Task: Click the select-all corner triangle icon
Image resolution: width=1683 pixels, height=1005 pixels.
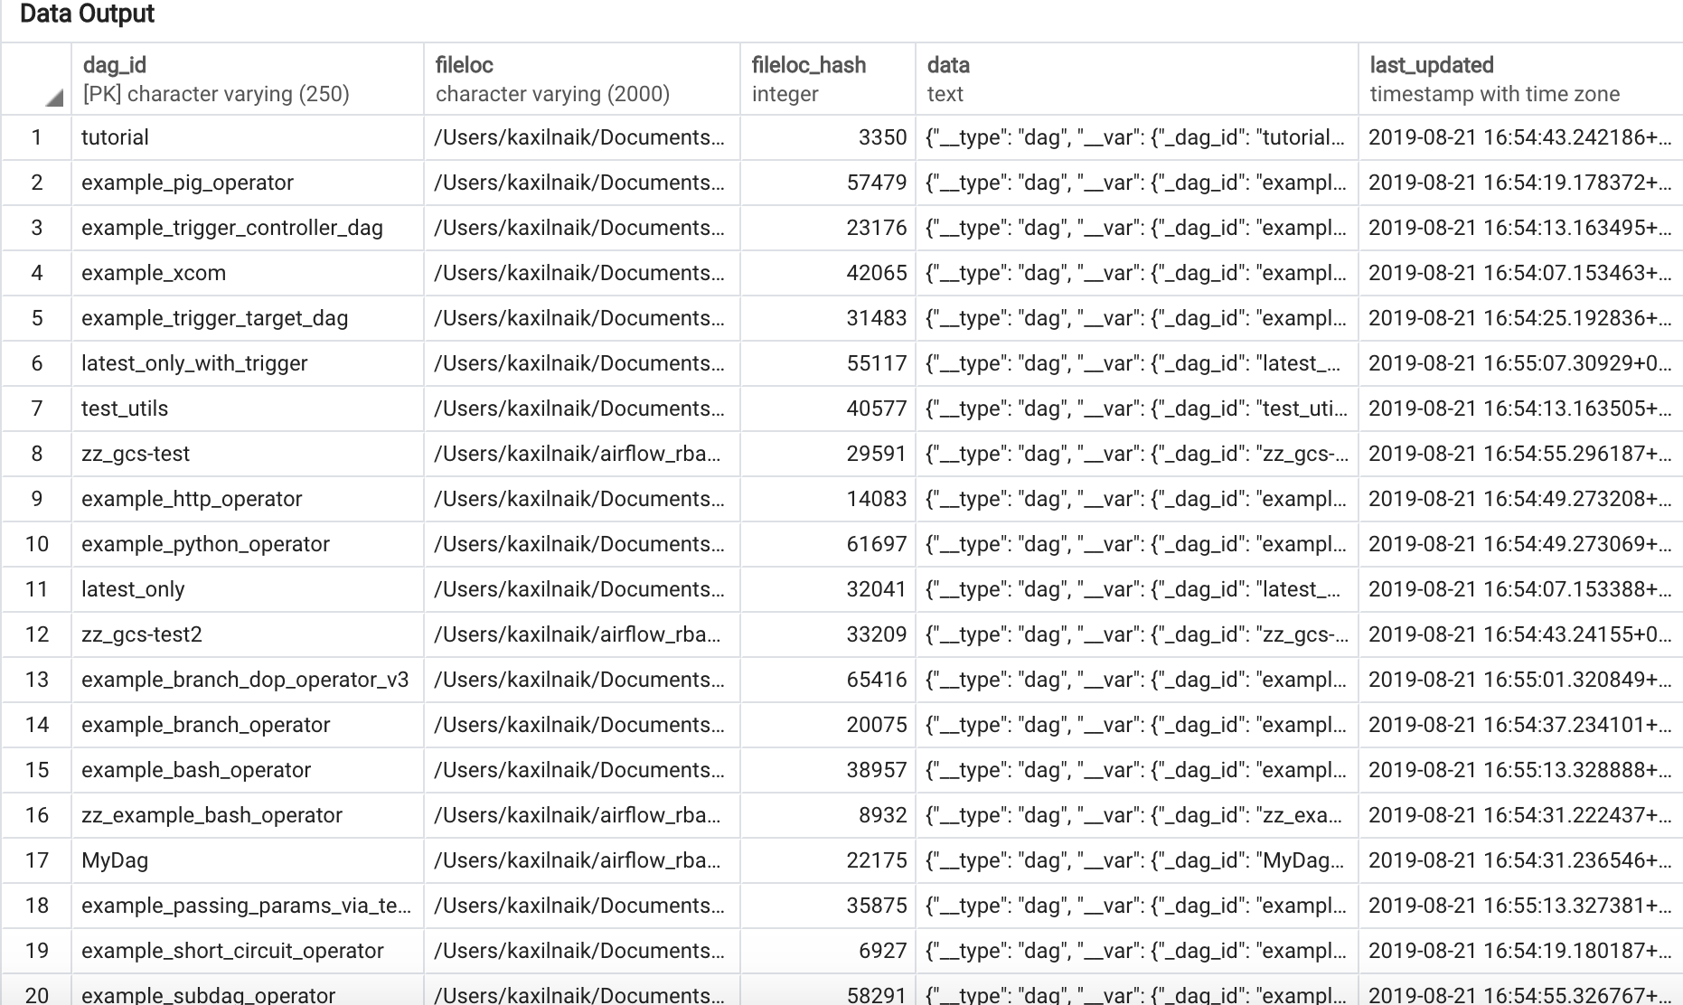Action: pyautogui.click(x=54, y=98)
